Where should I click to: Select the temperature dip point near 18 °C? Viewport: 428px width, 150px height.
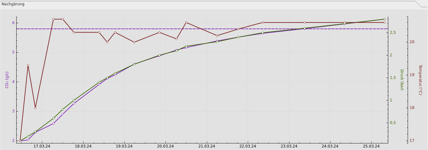coord(35,108)
